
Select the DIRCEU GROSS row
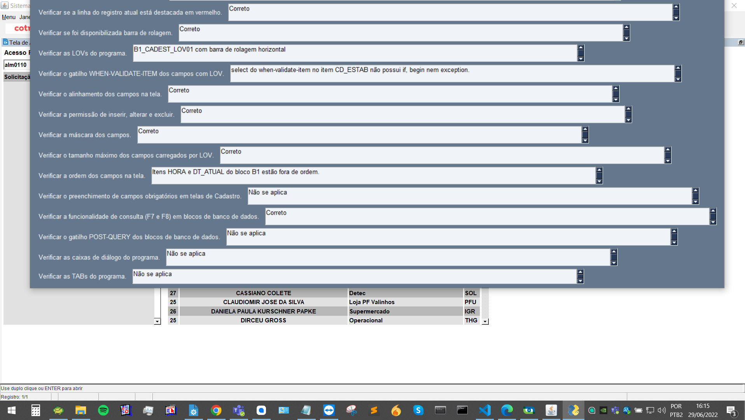click(263, 320)
